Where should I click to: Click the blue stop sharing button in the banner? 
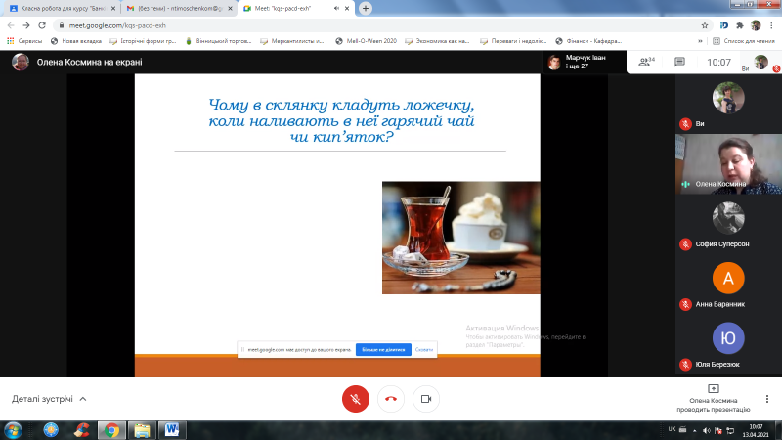pos(383,350)
